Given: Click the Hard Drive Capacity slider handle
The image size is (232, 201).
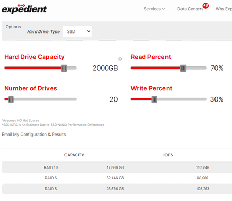Looking at the screenshot, I should (64, 68).
